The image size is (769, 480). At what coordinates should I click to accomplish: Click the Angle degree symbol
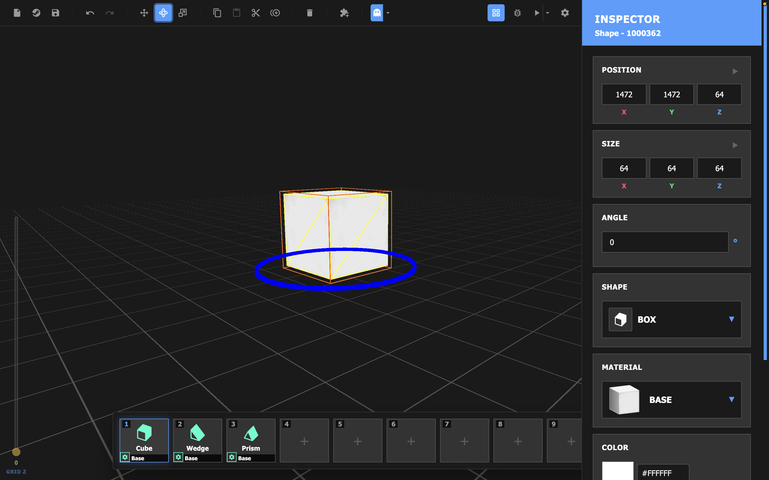pyautogui.click(x=735, y=241)
